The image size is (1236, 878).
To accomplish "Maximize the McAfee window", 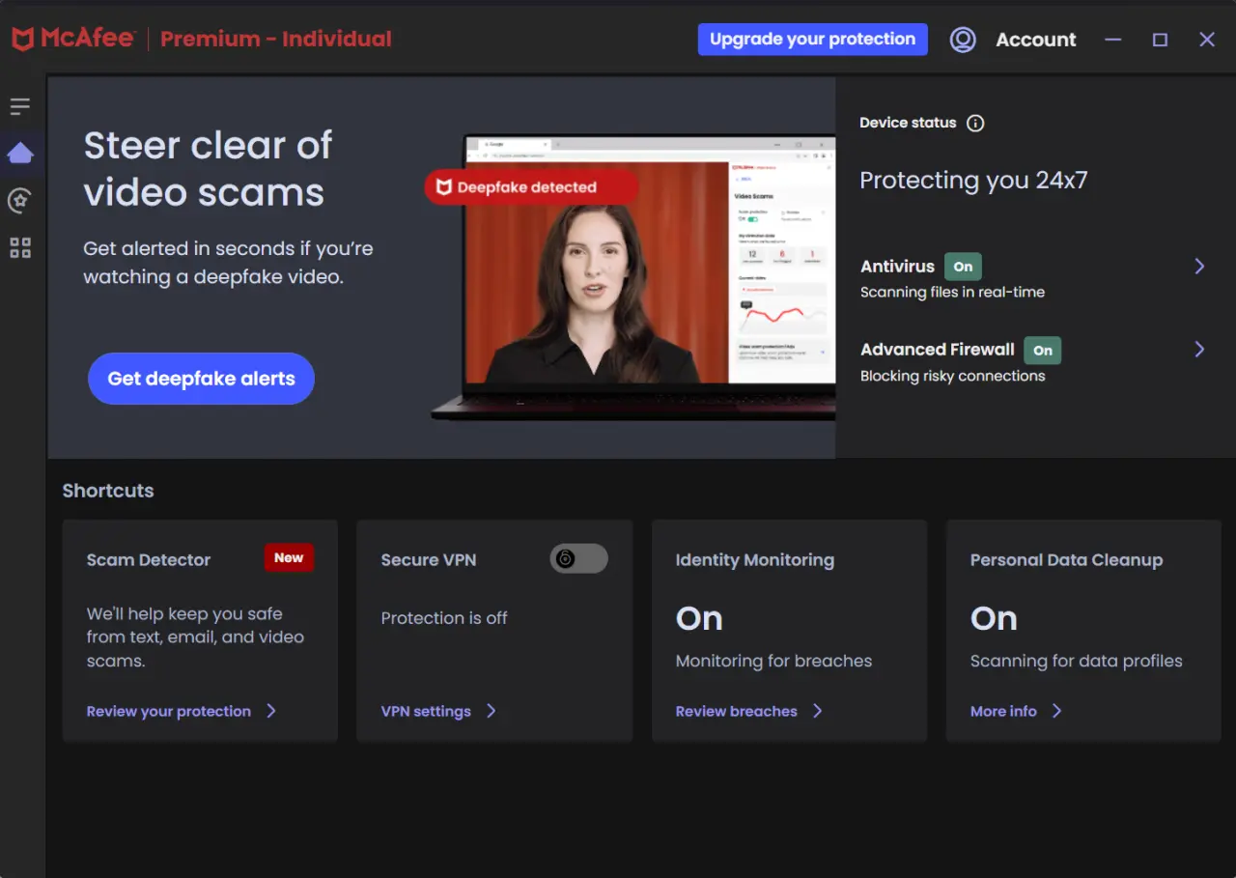I will 1161,40.
